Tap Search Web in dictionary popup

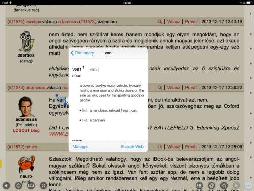coord(132,146)
